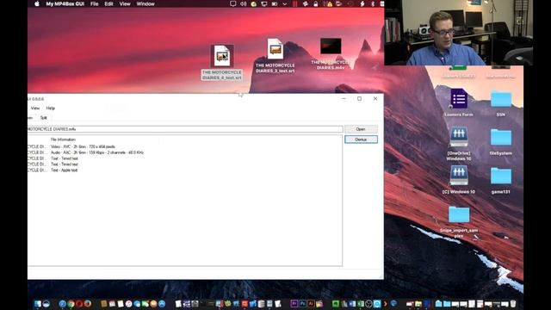This screenshot has width=551, height=310.
Task: Select the Snipe_import_samples folder
Action: (459, 222)
